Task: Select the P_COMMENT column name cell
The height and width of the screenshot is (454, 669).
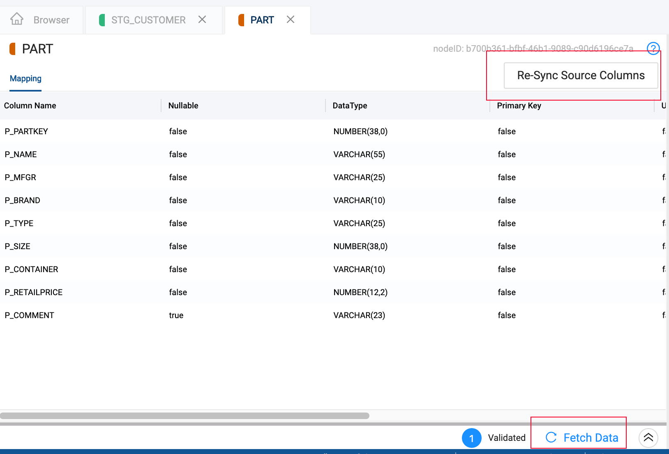Action: pos(29,315)
